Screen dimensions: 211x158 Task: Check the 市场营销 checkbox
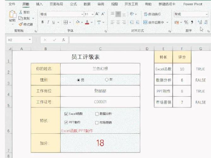(97, 123)
